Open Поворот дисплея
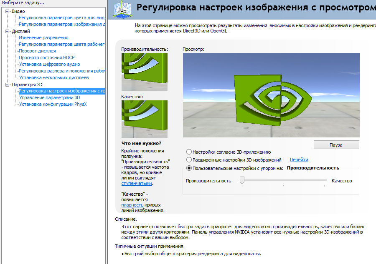This screenshot has width=376, height=264. [x=38, y=51]
